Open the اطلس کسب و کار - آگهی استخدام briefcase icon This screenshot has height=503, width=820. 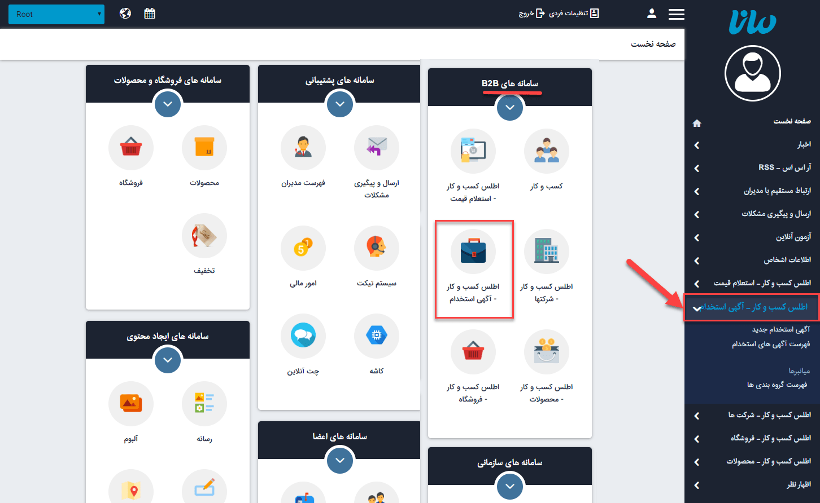(x=473, y=252)
